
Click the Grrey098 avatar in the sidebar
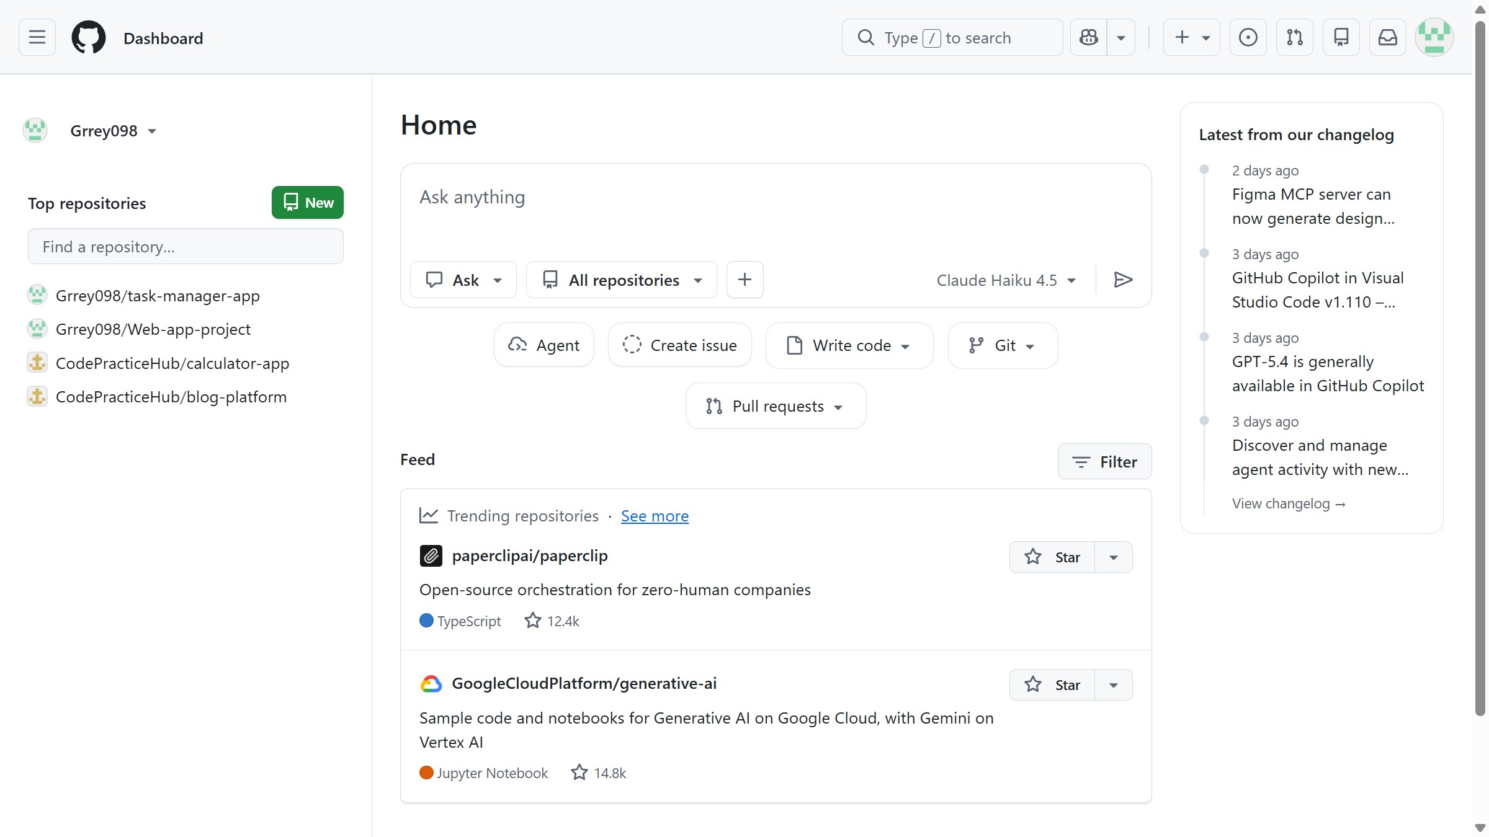35,130
